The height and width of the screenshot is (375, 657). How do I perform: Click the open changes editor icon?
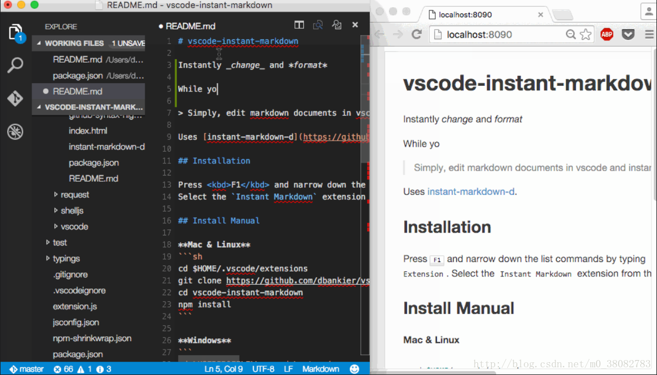coord(337,25)
